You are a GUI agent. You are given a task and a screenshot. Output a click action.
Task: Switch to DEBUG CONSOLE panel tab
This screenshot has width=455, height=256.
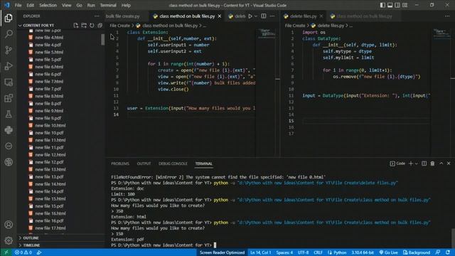[173, 164]
